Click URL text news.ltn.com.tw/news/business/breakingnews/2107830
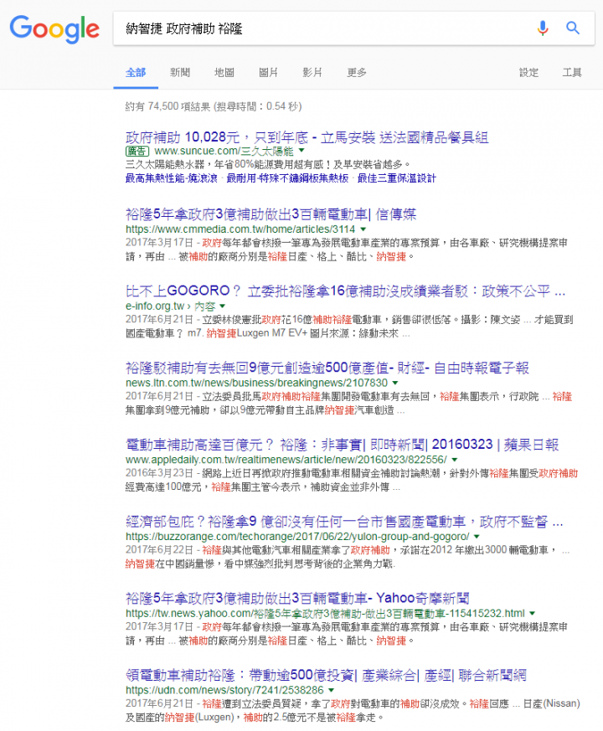The height and width of the screenshot is (731, 603). [x=256, y=383]
